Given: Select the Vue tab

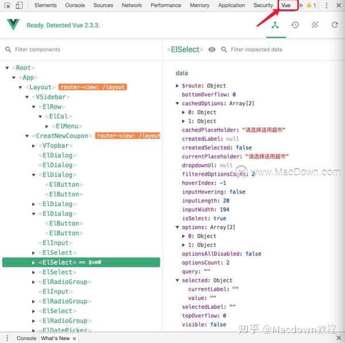Looking at the screenshot, I should pos(286,5).
